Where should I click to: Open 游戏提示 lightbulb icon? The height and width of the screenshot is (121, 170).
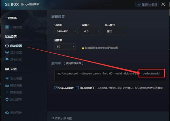coord(7,100)
